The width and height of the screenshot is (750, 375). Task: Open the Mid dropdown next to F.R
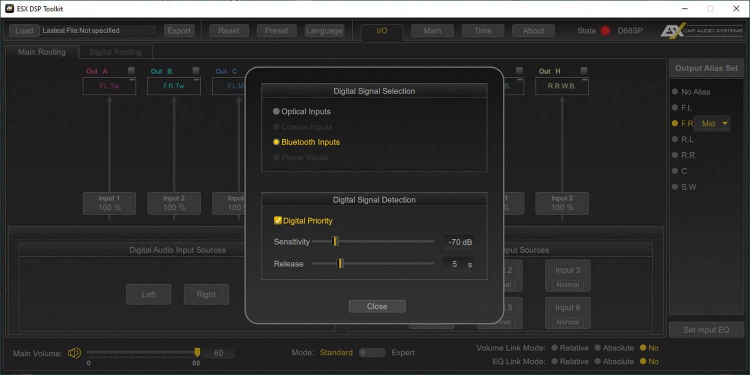coord(712,123)
